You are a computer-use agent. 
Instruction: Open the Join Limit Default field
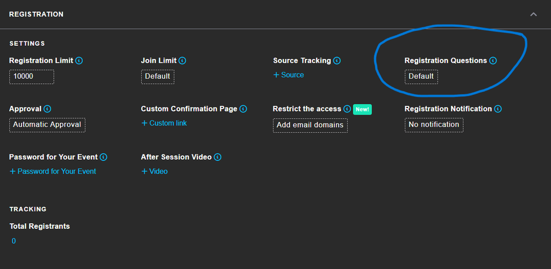[x=157, y=77]
